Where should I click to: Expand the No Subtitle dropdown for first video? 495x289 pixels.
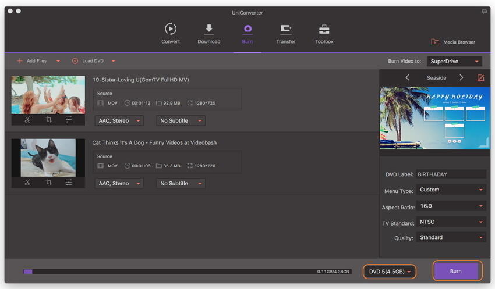click(x=181, y=120)
